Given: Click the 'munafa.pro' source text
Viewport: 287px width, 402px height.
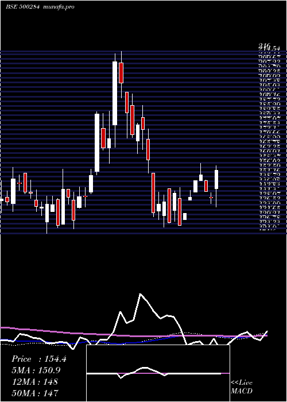Looking at the screenshot, I should pyautogui.click(x=59, y=7).
